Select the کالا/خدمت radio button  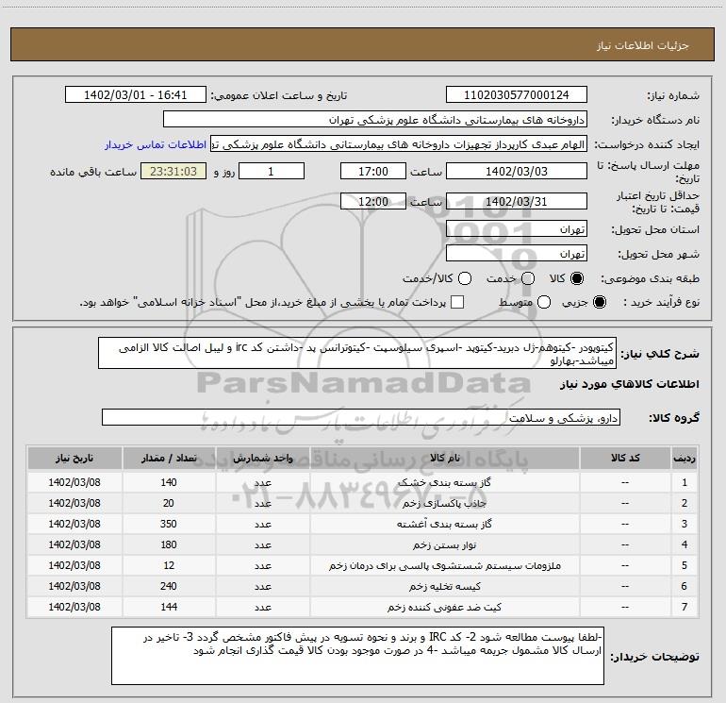[465, 278]
